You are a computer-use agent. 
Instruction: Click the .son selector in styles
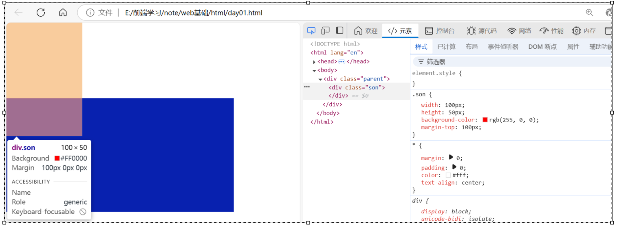click(x=419, y=95)
